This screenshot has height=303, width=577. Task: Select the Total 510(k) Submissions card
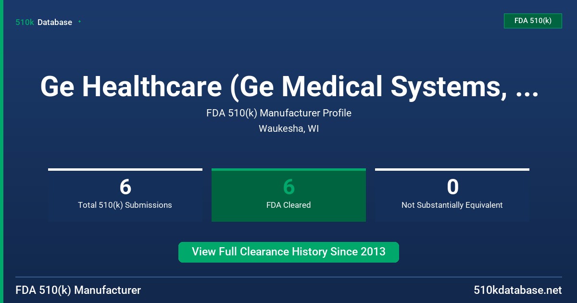tap(125, 195)
